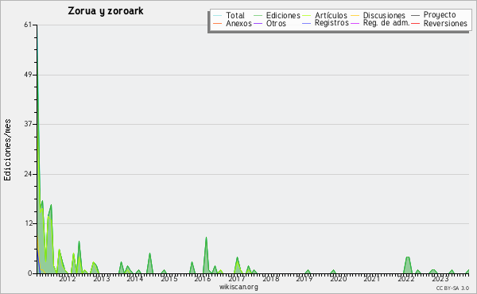Click the cyan Total legend line swatch
This screenshot has width=477, height=294.
coord(218,16)
